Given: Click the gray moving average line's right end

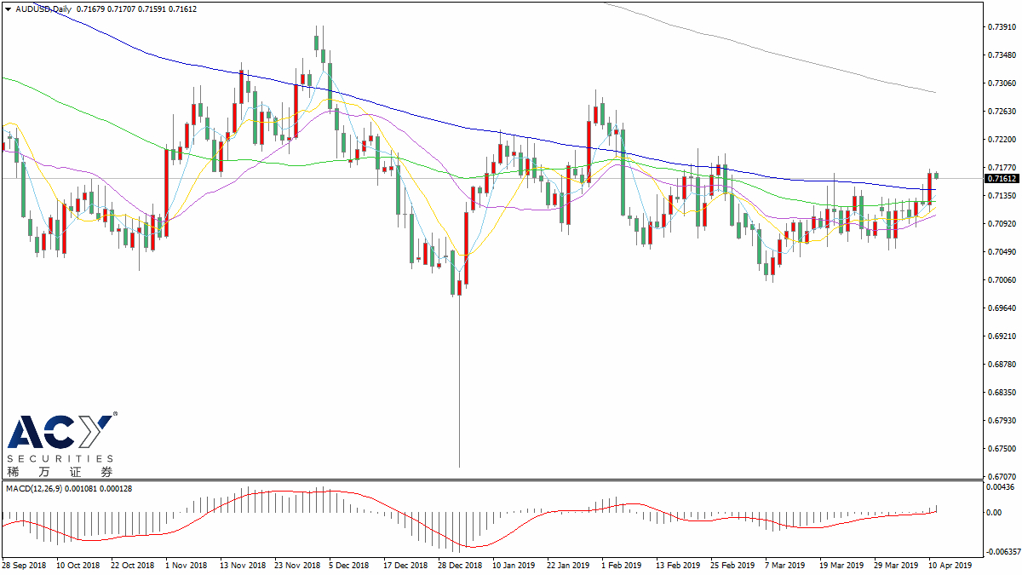Looking at the screenshot, I should pyautogui.click(x=934, y=92).
